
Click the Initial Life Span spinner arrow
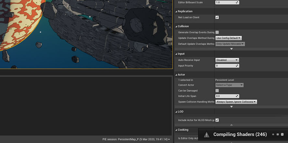point(237,96)
